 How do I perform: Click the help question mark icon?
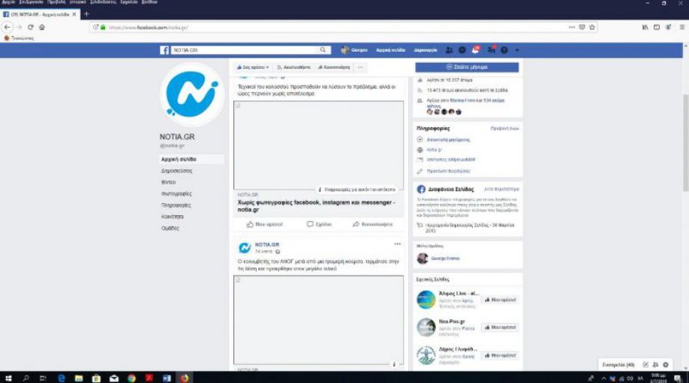[x=504, y=50]
